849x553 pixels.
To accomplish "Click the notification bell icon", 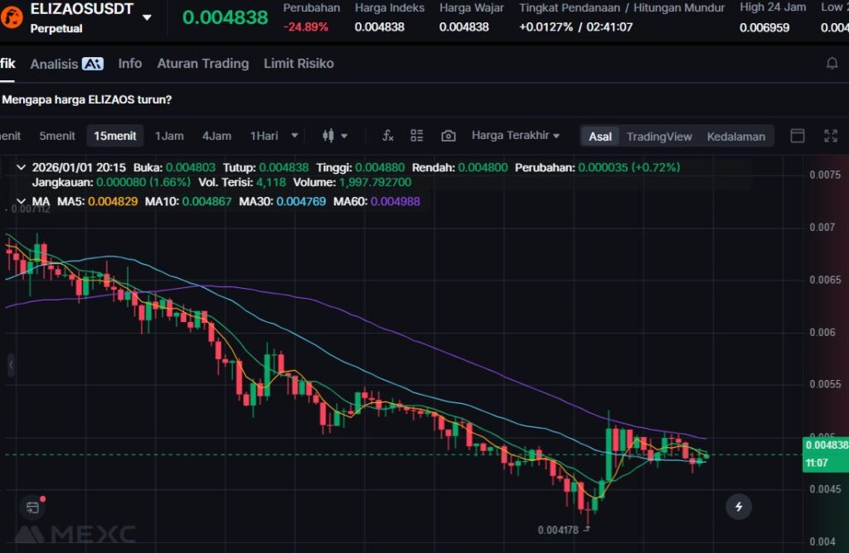I will pyautogui.click(x=832, y=64).
